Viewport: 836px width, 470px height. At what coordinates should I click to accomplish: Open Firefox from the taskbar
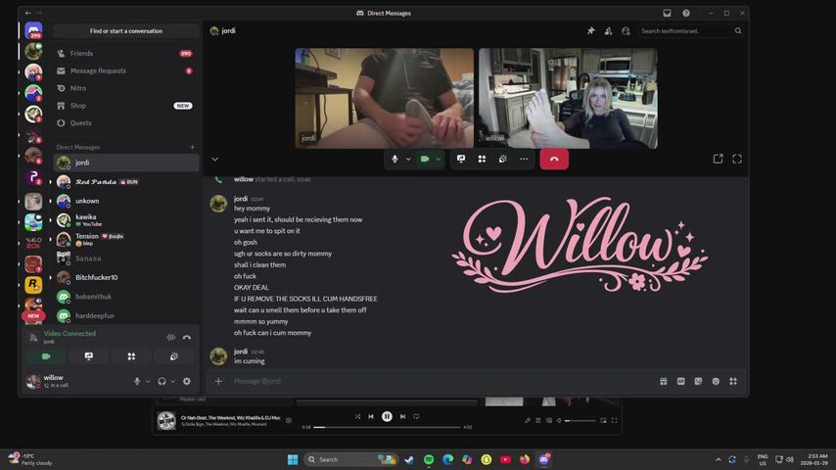[525, 459]
